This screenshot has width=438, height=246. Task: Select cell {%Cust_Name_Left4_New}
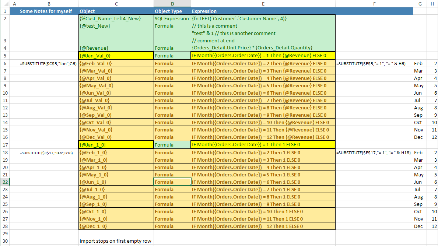tap(116, 18)
